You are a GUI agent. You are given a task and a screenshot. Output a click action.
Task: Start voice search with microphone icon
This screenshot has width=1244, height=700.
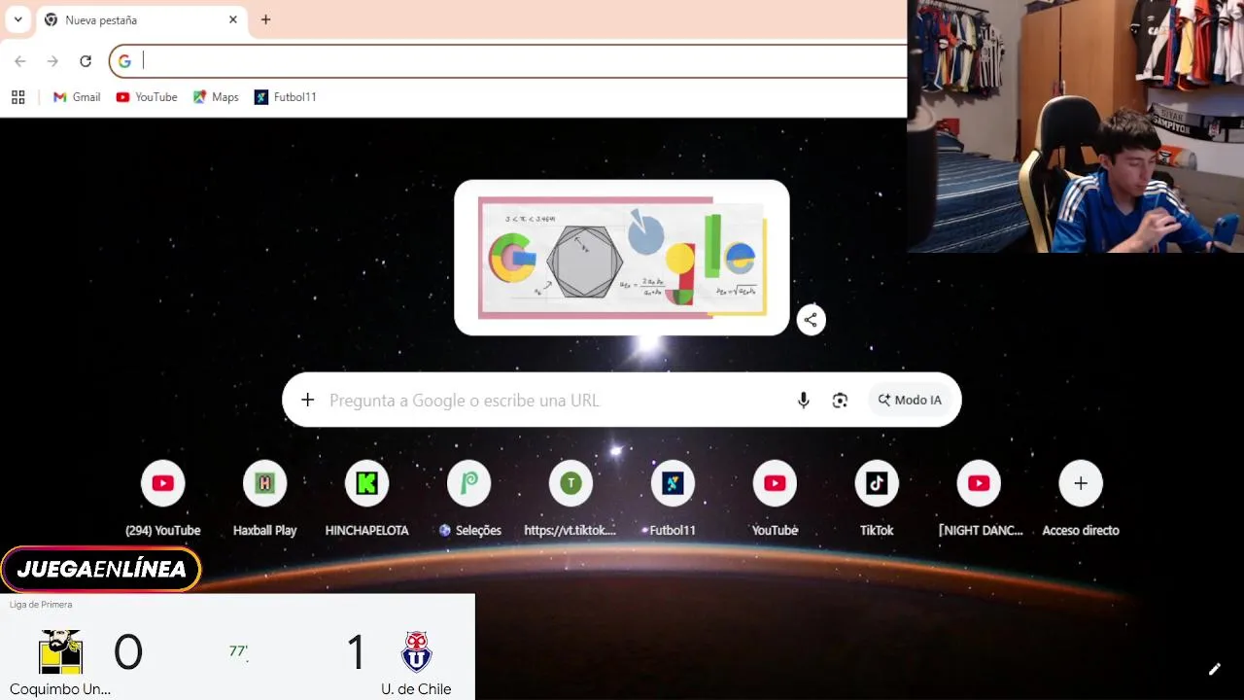click(803, 400)
